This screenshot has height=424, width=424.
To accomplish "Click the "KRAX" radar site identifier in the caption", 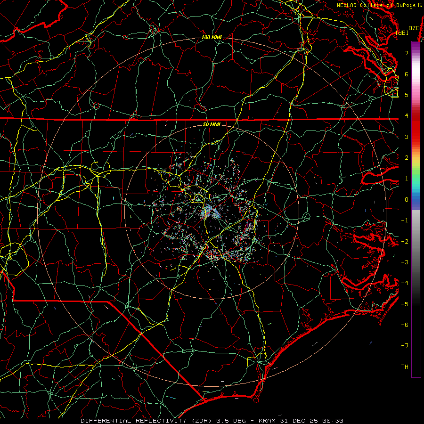I will coord(268,421).
